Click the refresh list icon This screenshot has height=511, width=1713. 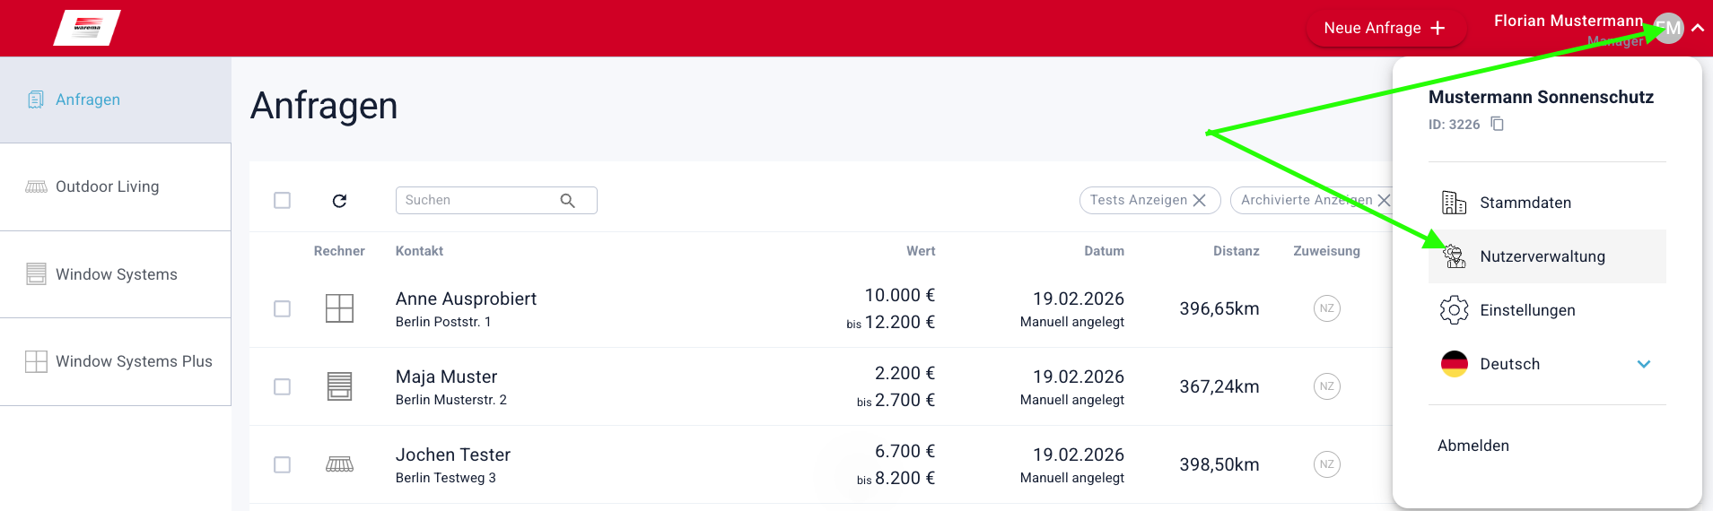point(339,201)
